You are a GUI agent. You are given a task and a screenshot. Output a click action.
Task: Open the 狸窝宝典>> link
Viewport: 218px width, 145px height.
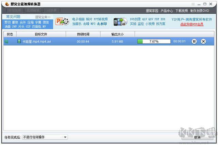point(43,17)
